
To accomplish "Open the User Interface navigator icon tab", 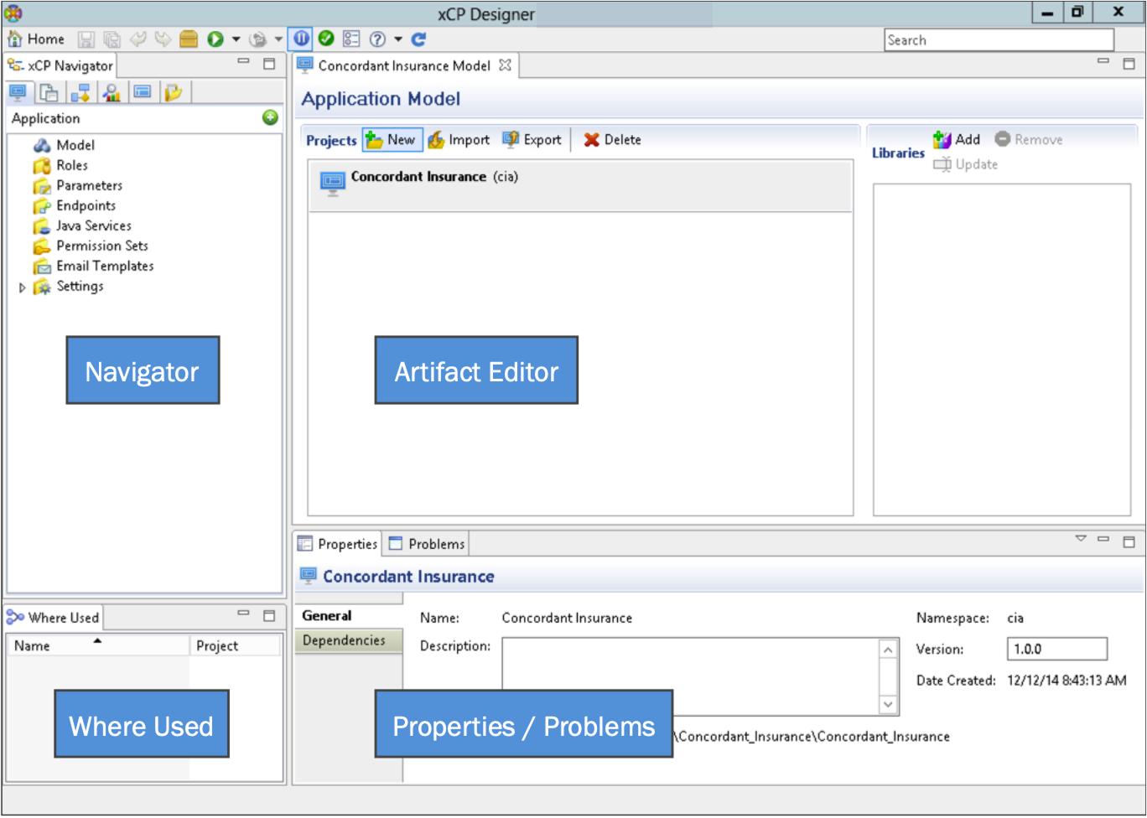I will [x=143, y=93].
